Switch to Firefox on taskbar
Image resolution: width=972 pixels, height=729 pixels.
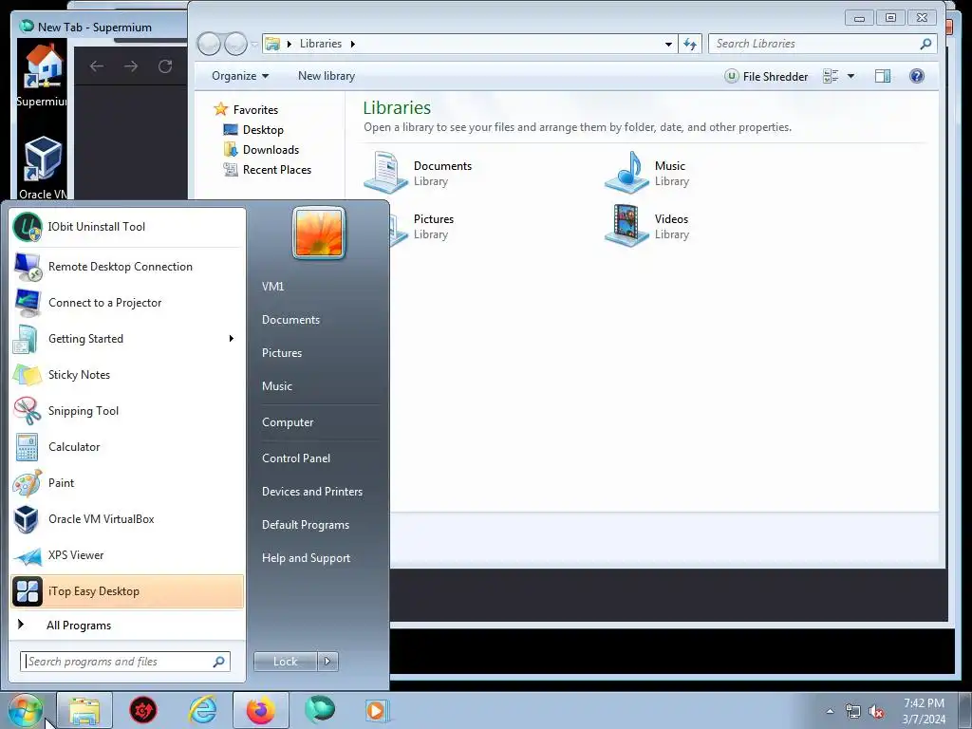click(x=261, y=710)
